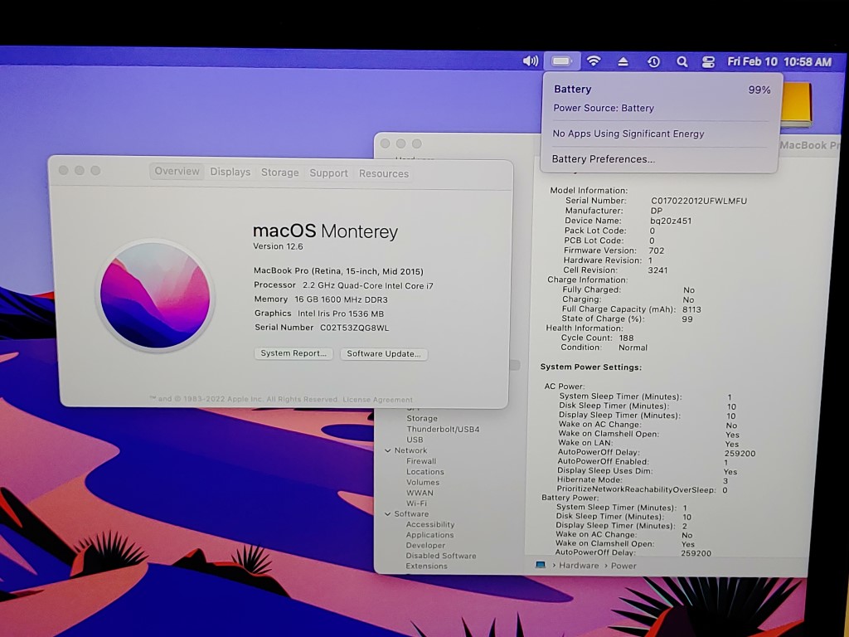Select Firewall under Network
The height and width of the screenshot is (637, 849).
point(421,461)
